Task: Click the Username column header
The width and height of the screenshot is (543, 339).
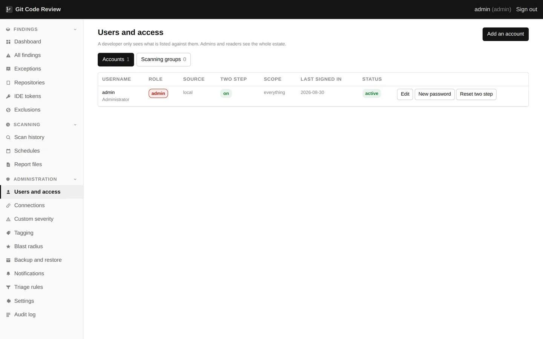Action: (x=117, y=79)
